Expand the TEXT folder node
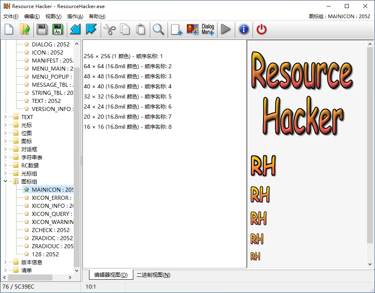375x293 pixels. point(5,117)
